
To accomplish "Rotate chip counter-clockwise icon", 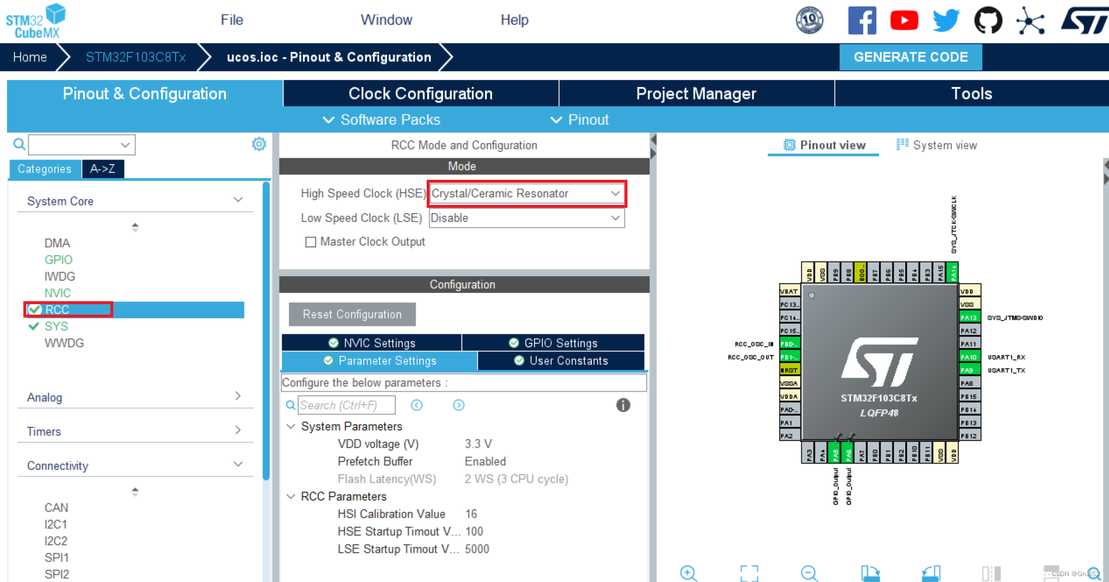I will click(931, 573).
